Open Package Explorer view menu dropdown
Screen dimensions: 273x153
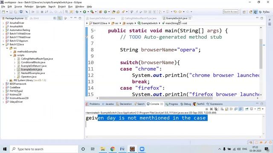click(71, 18)
